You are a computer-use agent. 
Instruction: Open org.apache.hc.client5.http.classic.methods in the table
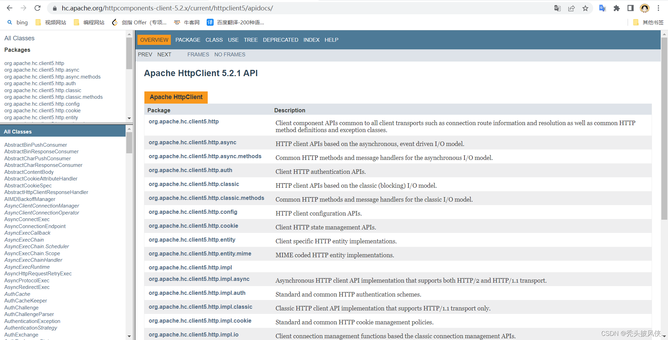[x=206, y=198]
